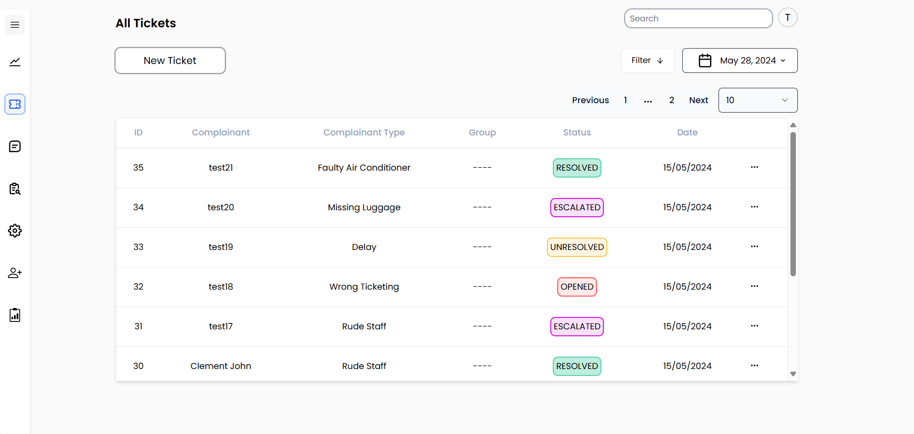
Task: Expand the rows-per-page dropdown showing 10
Action: coord(758,100)
